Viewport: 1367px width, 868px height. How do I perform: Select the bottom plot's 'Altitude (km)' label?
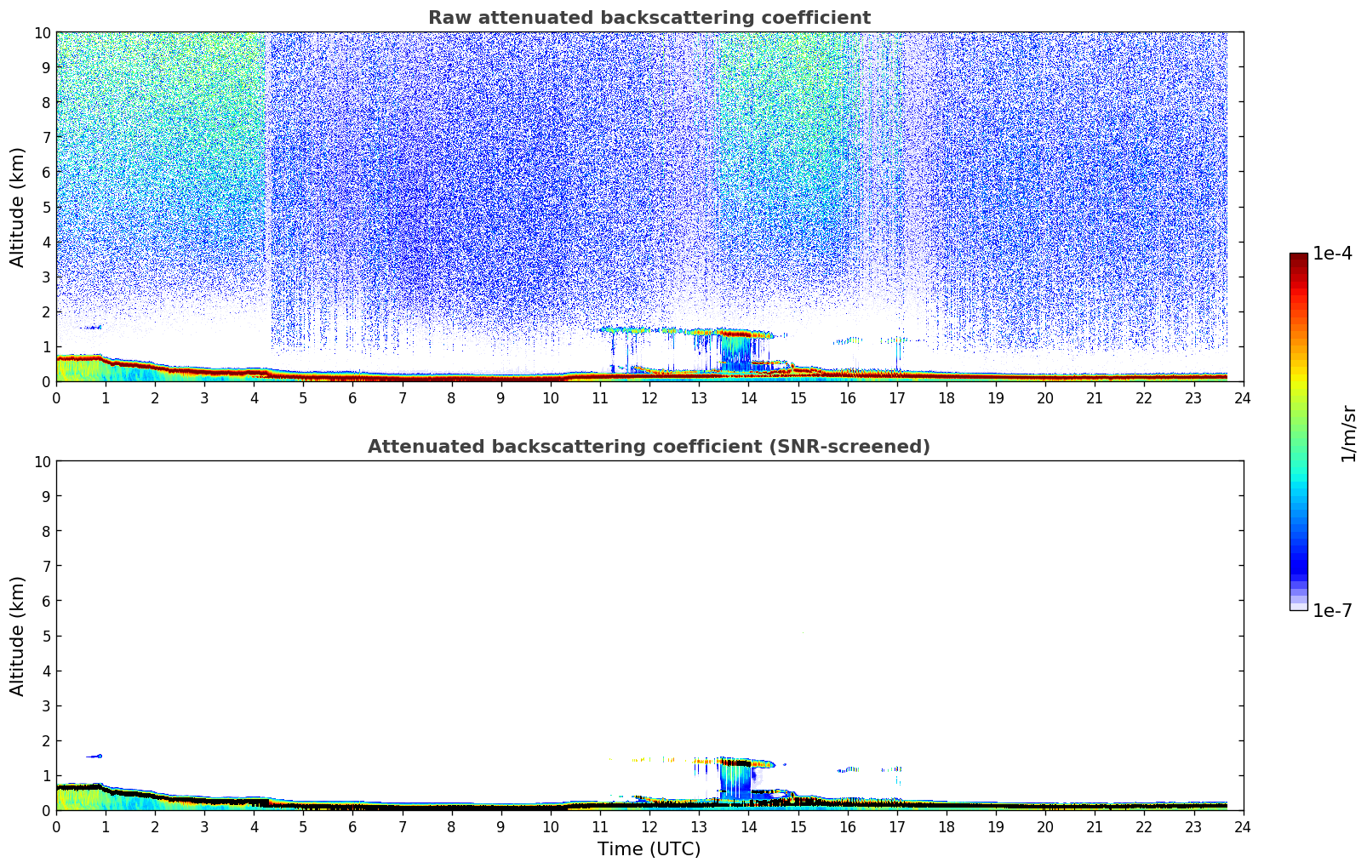coord(18,636)
